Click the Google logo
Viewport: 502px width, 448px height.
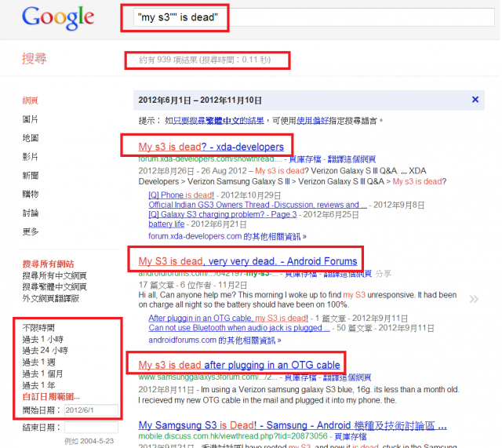point(58,17)
